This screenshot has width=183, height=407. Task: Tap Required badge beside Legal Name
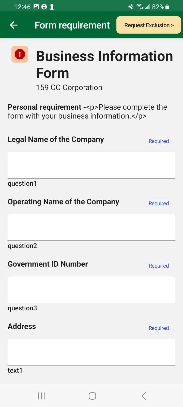pos(159,141)
